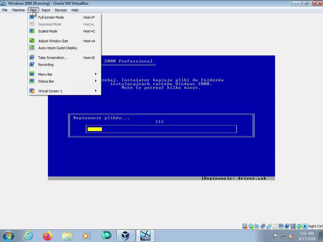The width and height of the screenshot is (323, 242).
Task: Click the green round app taskbar icon
Action: click(x=106, y=235)
